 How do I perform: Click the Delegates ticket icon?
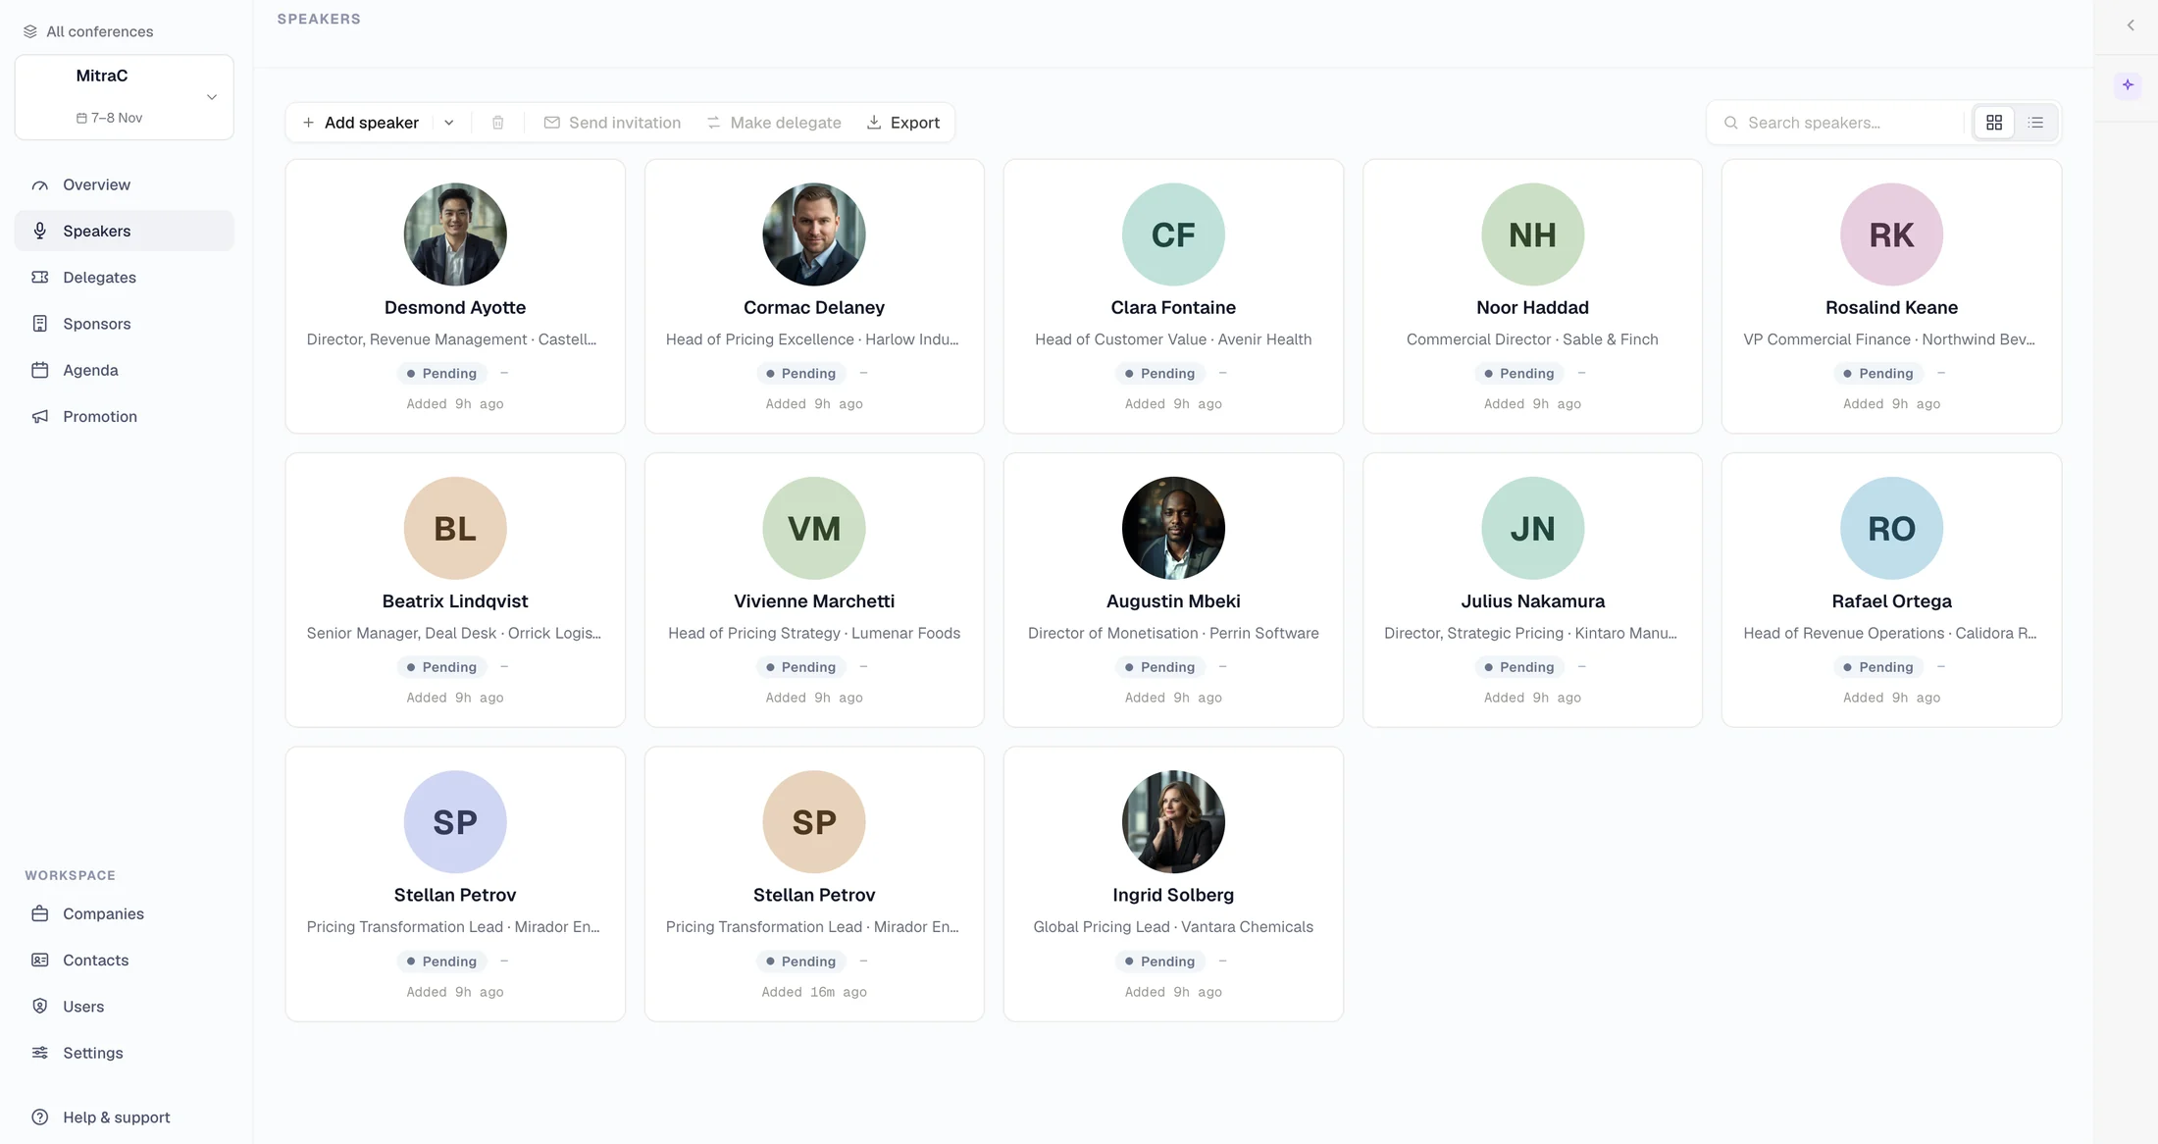pos(40,277)
